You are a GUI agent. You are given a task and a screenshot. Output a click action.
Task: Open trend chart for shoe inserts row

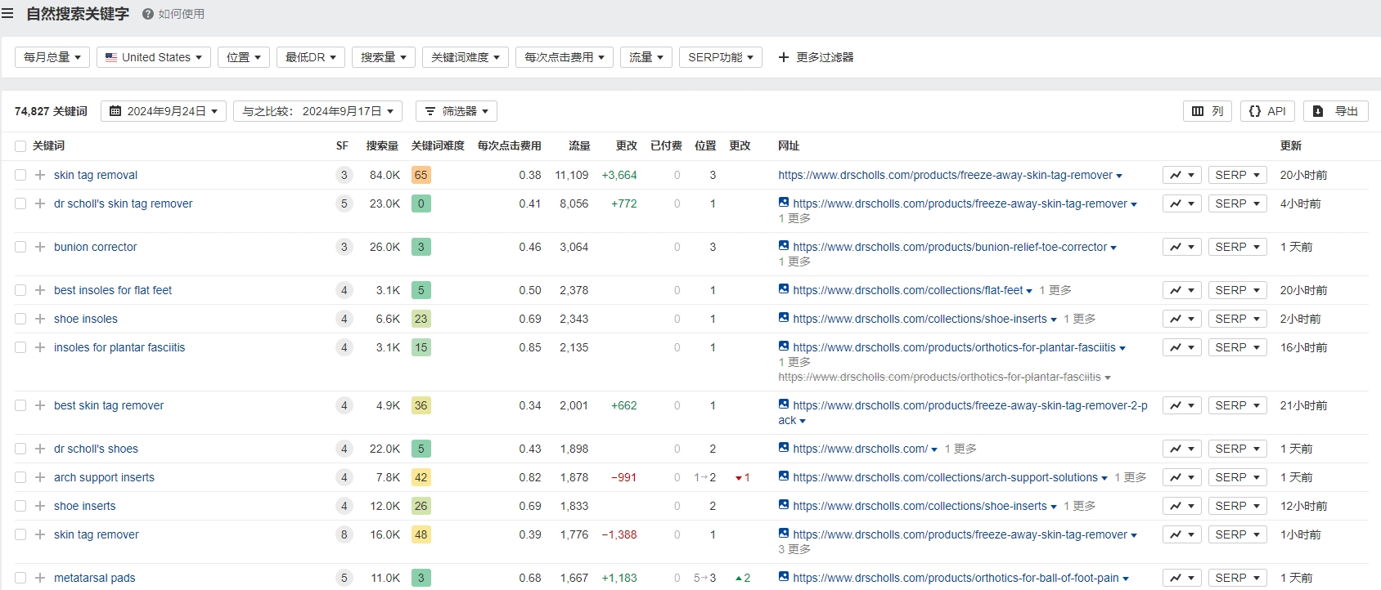point(1182,506)
